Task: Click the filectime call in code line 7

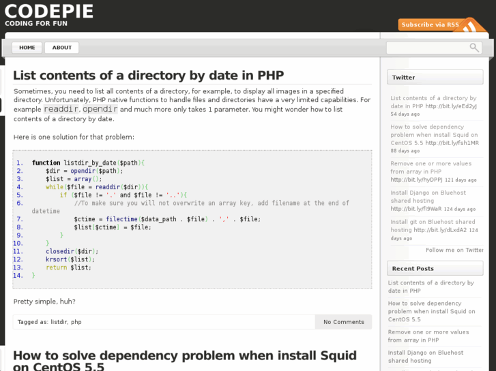Action: (122, 219)
